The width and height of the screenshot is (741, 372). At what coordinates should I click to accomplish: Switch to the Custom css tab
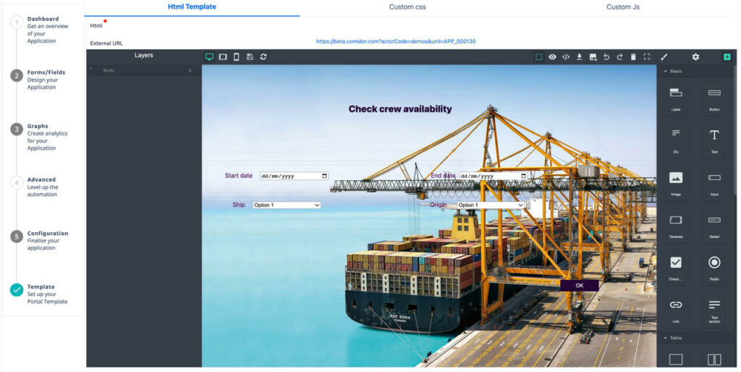(407, 7)
